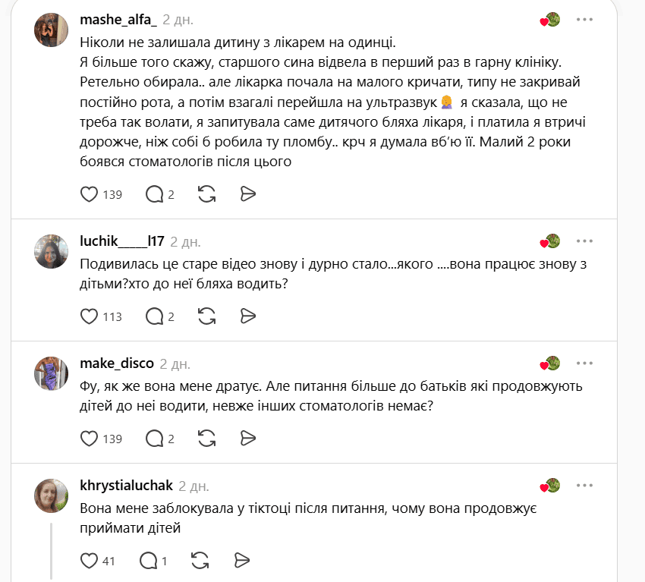Like the make_disco comment
The image size is (645, 582).
pos(89,439)
